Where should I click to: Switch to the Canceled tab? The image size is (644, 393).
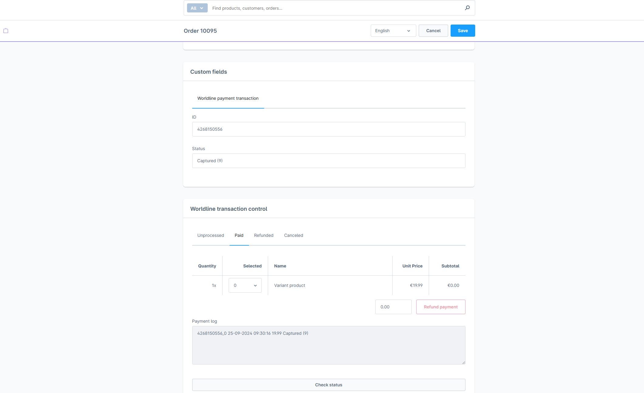pos(293,235)
